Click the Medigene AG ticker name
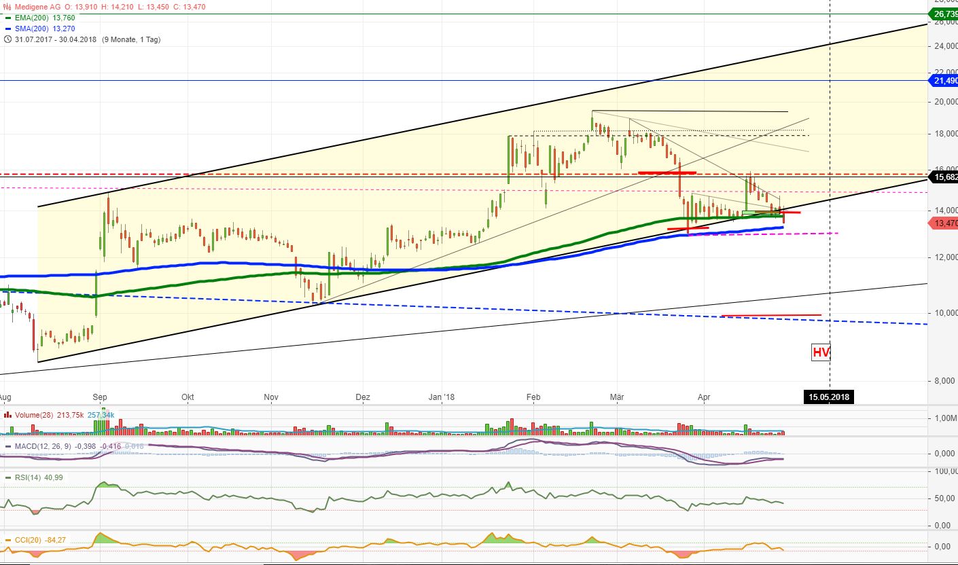The width and height of the screenshot is (958, 565). pyautogui.click(x=39, y=6)
